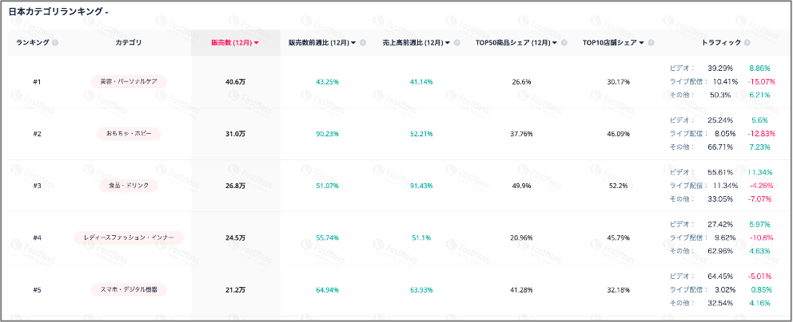The height and width of the screenshot is (322, 793).
Task: Select the スマホ・デジタル機器 category tag
Action: click(x=129, y=289)
